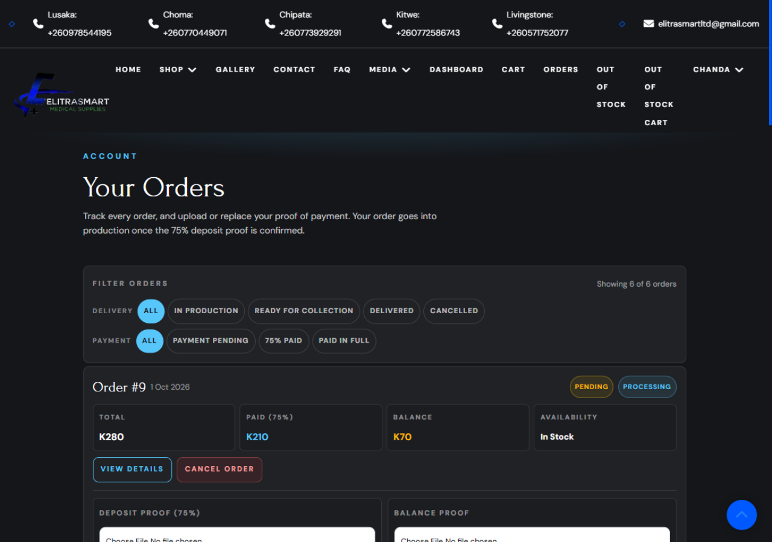Viewport: 772px width, 542px height.
Task: Expand the Media dropdown menu
Action: coord(390,69)
